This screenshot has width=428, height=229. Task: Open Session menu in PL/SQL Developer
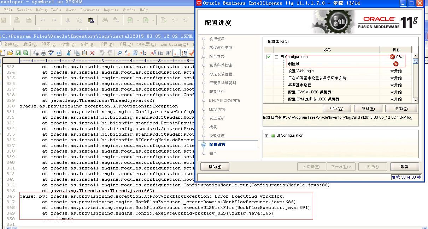24,10
